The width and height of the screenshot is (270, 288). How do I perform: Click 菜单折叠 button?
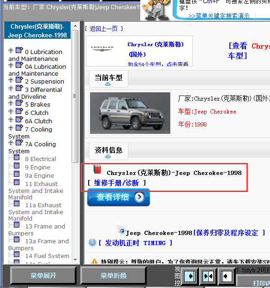pyautogui.click(x=114, y=276)
